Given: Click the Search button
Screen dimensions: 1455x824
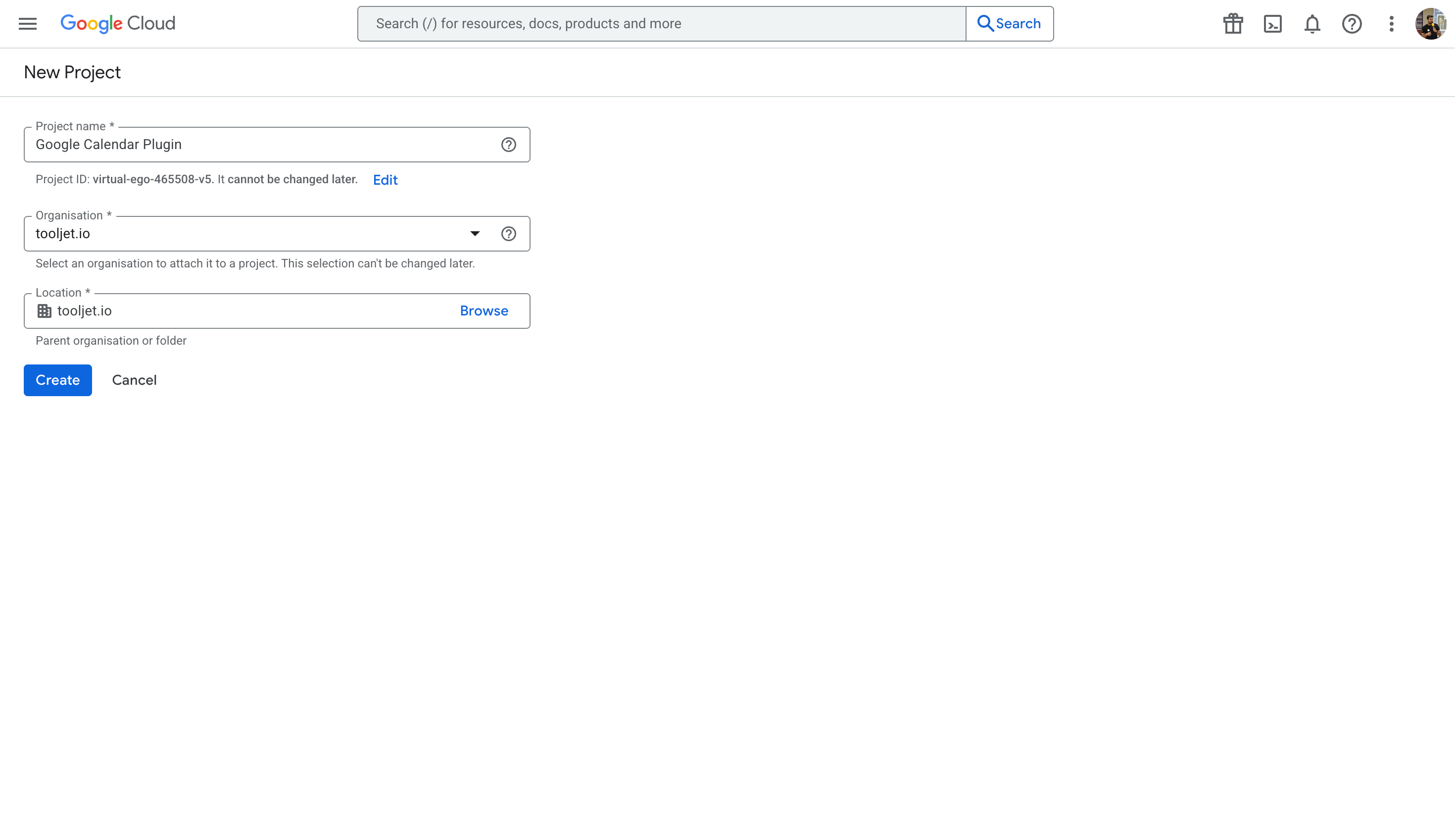Looking at the screenshot, I should (1010, 24).
